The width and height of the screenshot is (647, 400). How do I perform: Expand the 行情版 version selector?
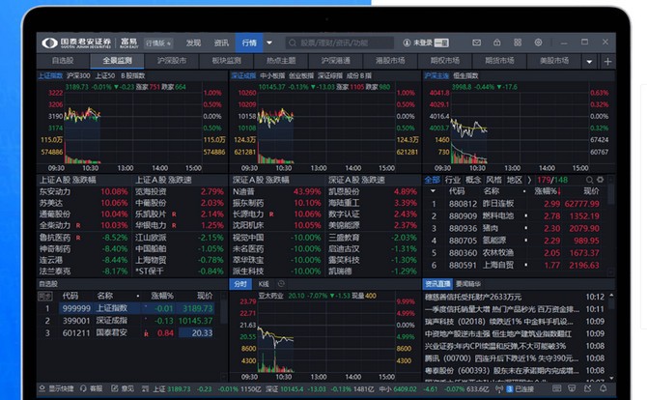[x=158, y=43]
